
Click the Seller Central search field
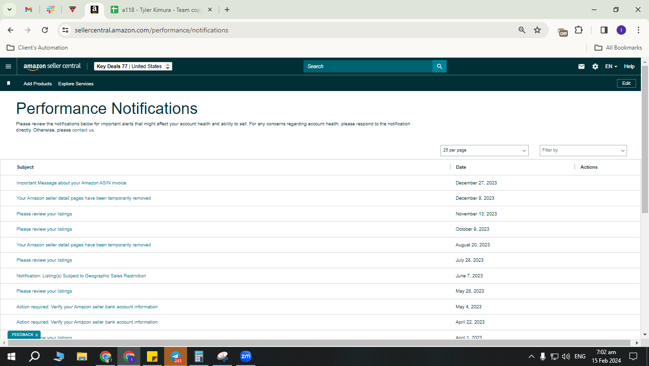368,66
